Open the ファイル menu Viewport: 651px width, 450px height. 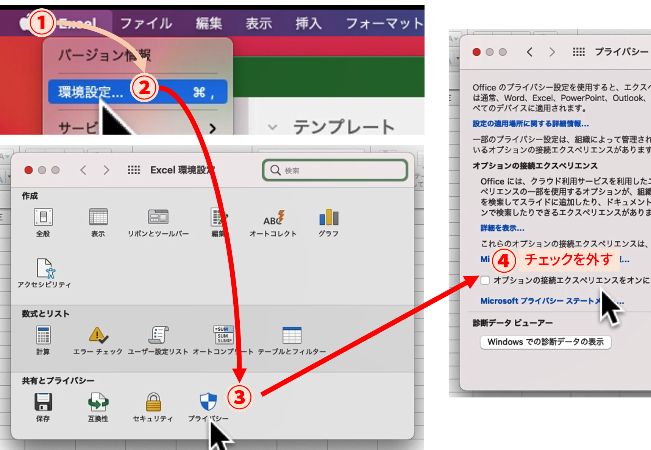click(x=146, y=23)
